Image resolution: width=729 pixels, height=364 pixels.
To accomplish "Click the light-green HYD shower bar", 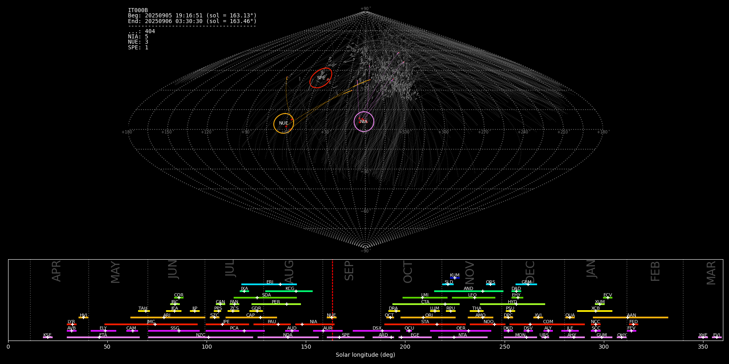I will 512,304.
